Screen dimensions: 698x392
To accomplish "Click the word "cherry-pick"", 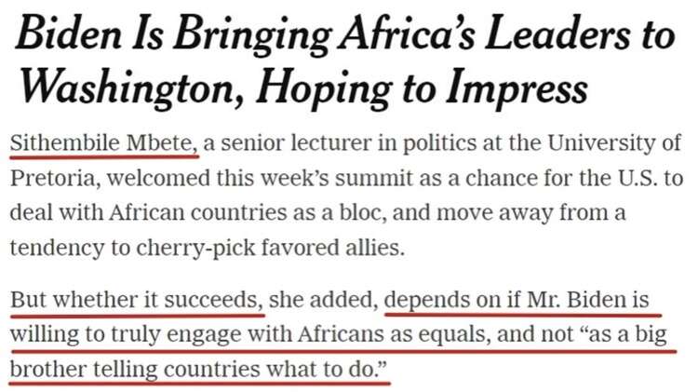I will point(189,246).
